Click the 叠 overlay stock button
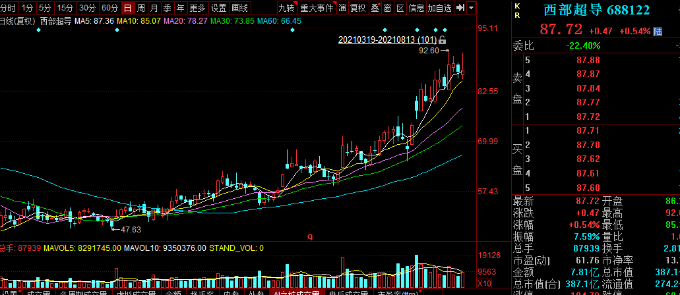This screenshot has width=680, height=295. coord(375,8)
